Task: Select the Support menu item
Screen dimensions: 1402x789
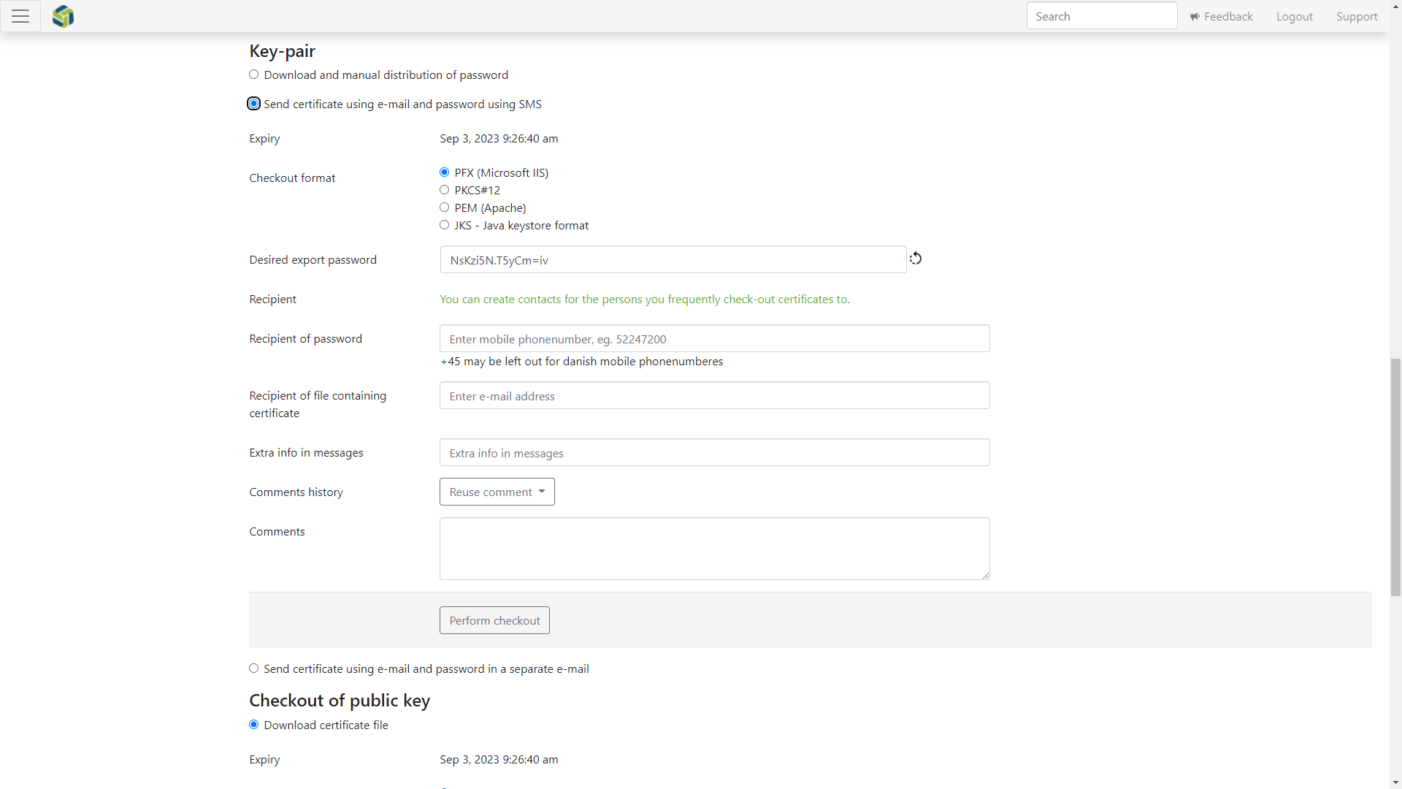Action: [x=1357, y=16]
